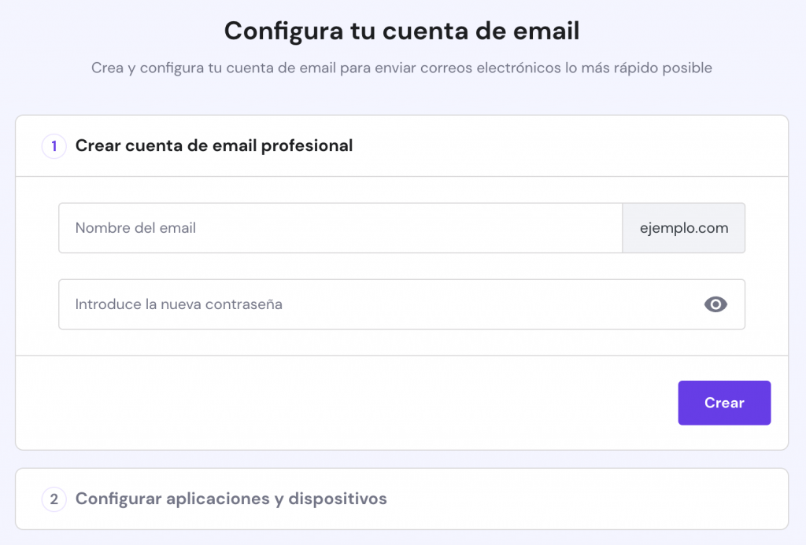Show the password with the eye icon
Viewport: 806px width, 545px height.
(715, 304)
